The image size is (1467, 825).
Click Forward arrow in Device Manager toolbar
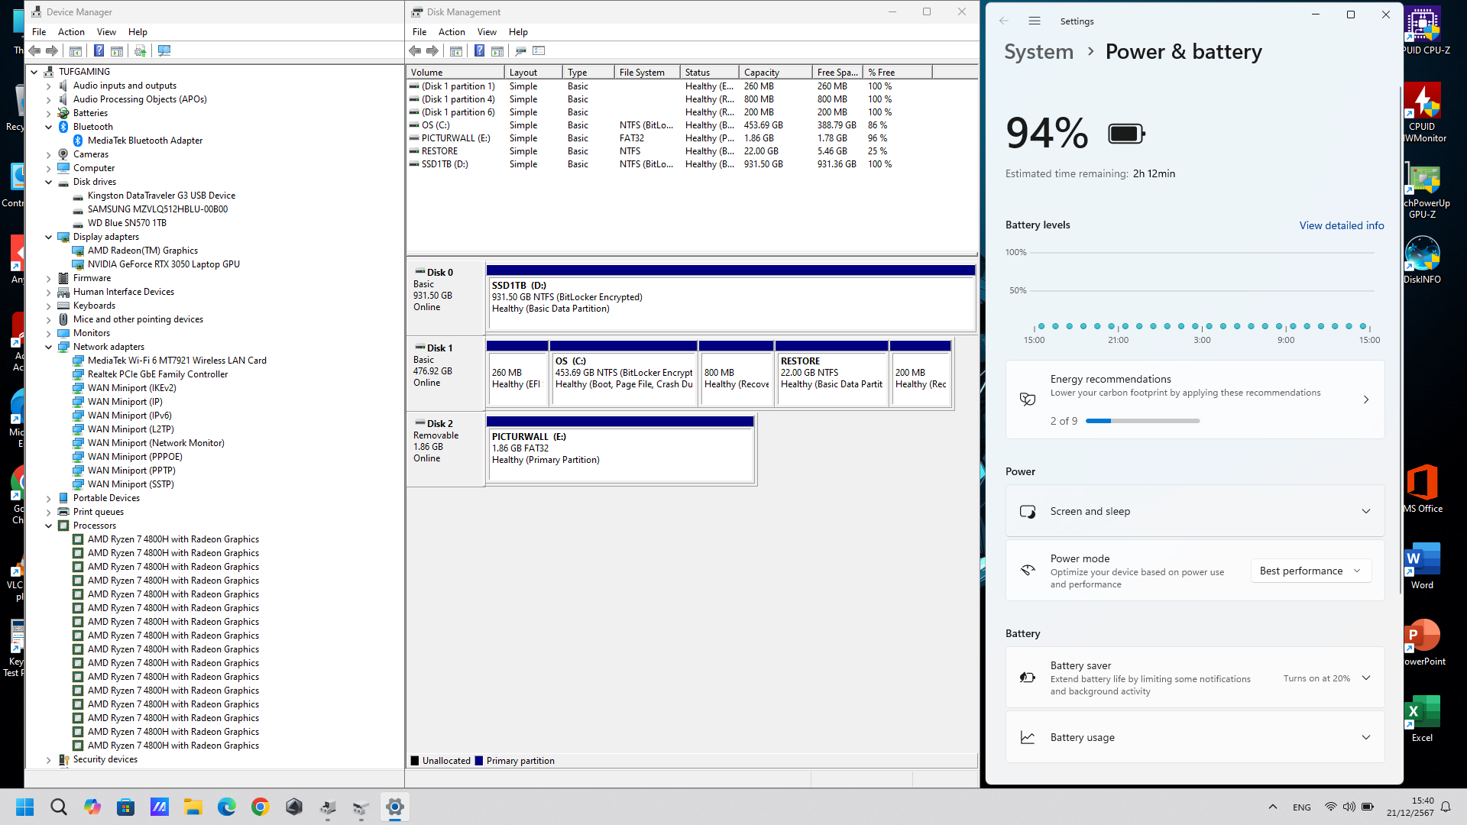point(52,50)
